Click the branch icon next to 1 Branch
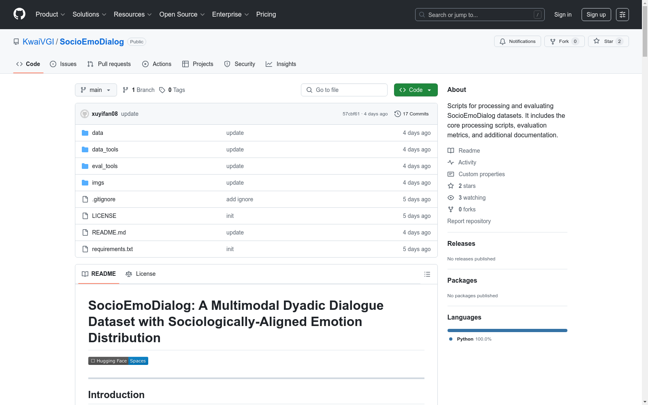The width and height of the screenshot is (648, 405). (126, 90)
